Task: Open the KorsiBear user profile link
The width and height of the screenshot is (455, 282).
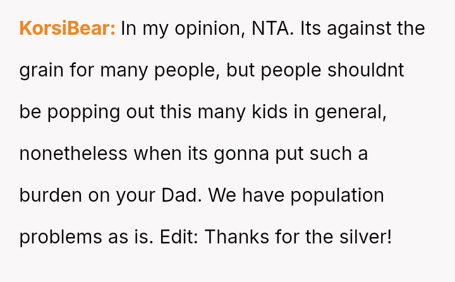Action: click(x=67, y=28)
